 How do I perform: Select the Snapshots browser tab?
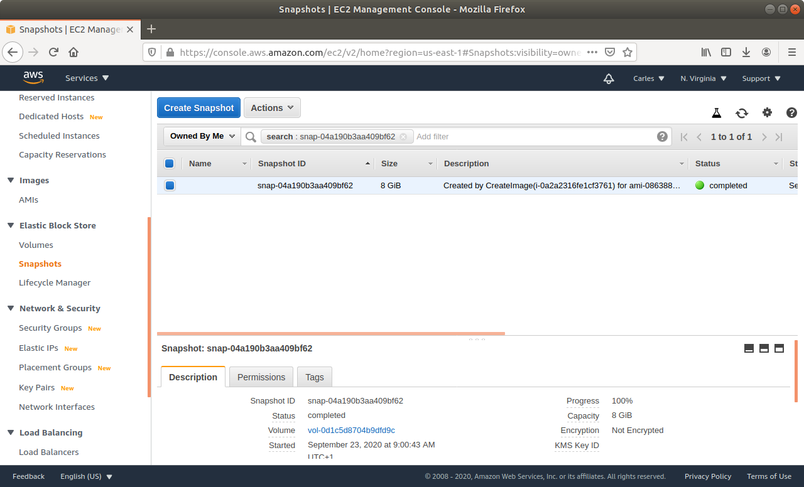(70, 29)
